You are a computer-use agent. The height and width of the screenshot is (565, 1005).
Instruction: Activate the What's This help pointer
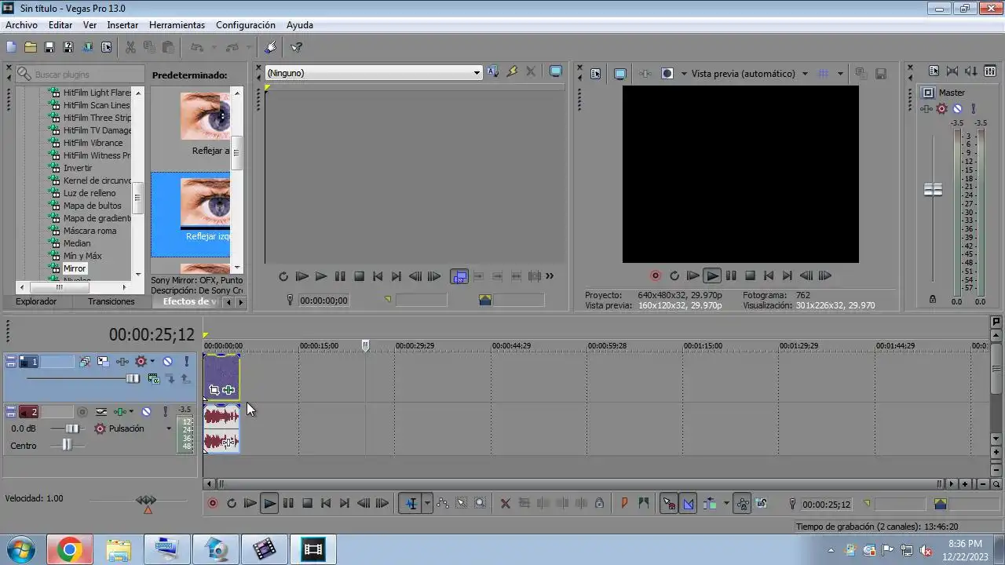296,47
